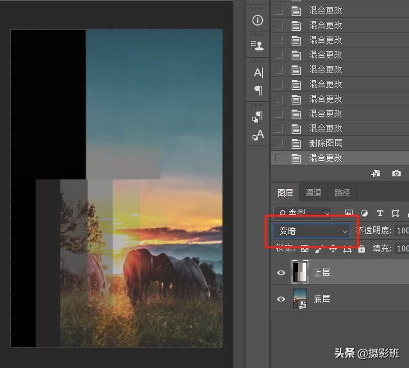409x368 pixels.
Task: Set history brush source on 删除图层 row
Action: tap(279, 144)
